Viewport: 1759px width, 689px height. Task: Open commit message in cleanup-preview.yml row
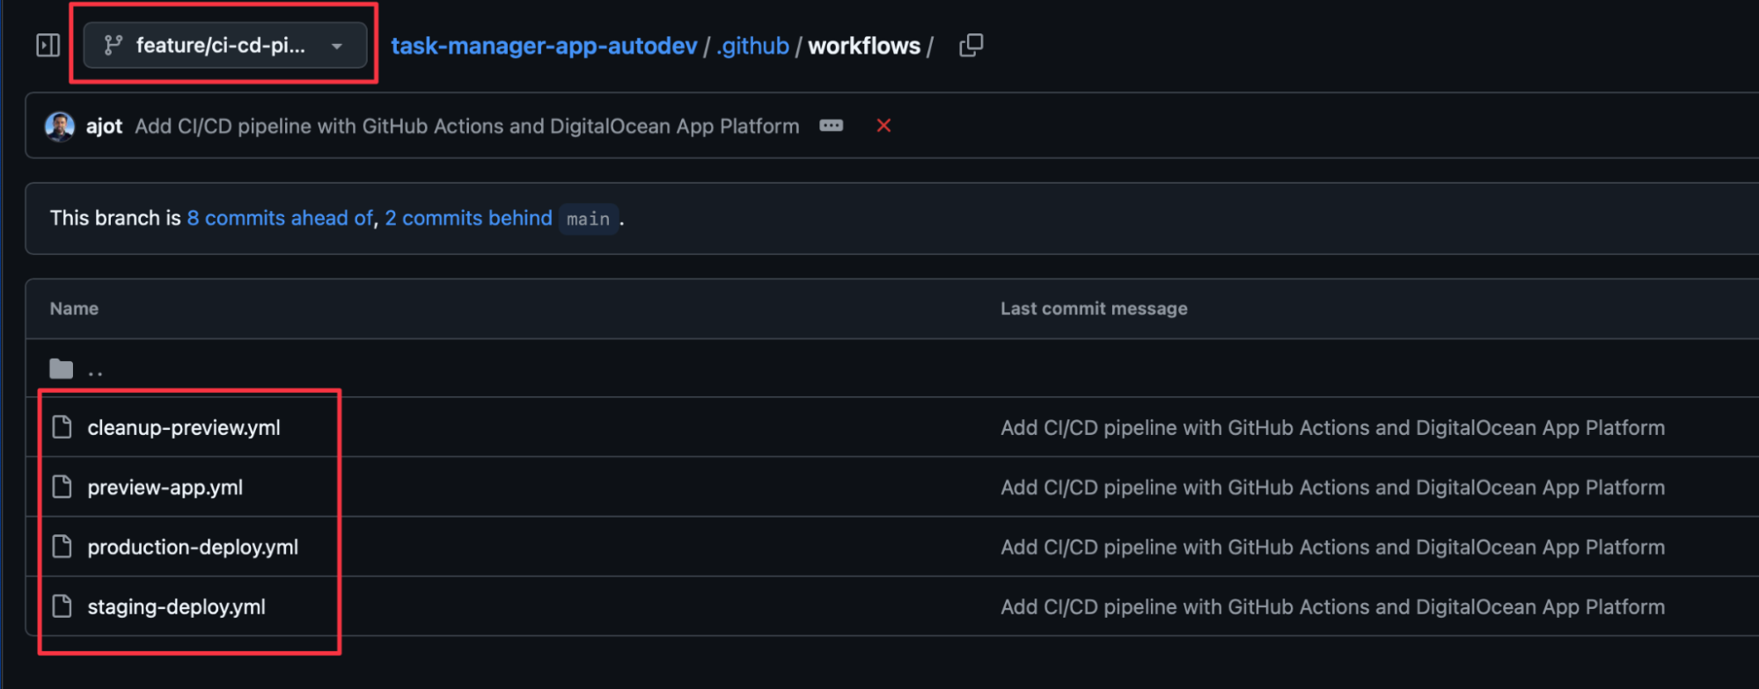1332,428
